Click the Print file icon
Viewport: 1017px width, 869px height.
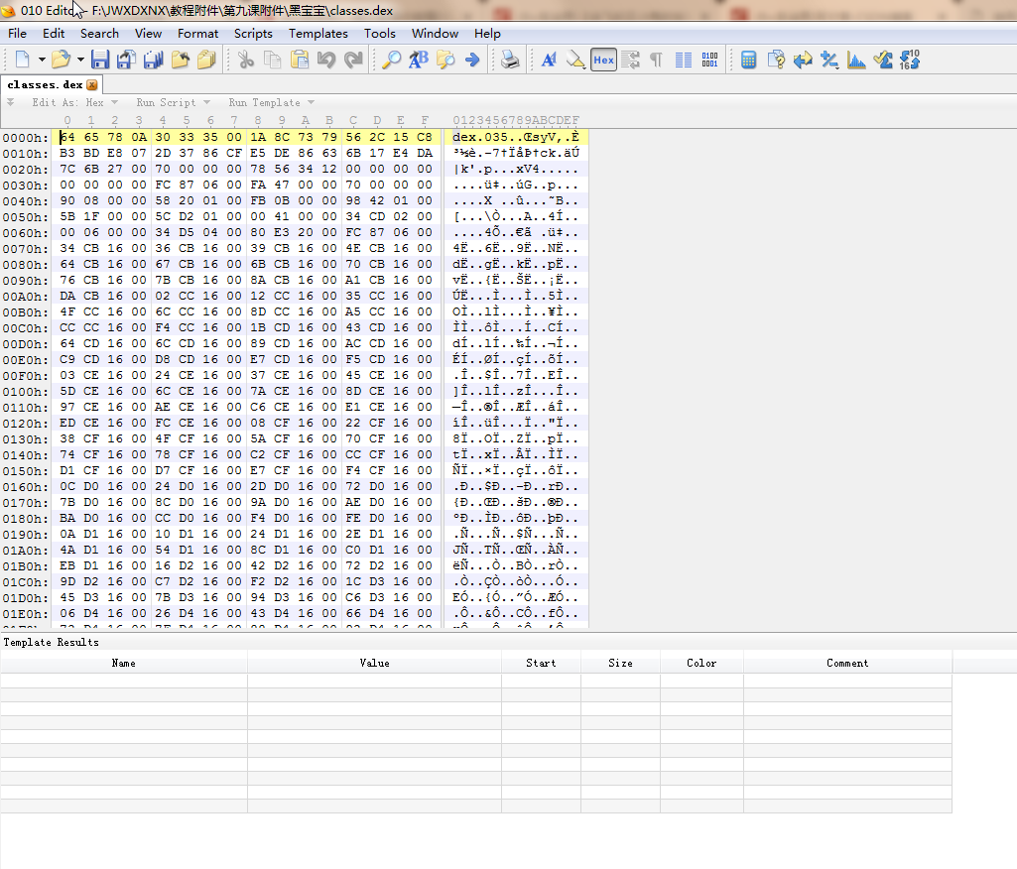point(509,60)
